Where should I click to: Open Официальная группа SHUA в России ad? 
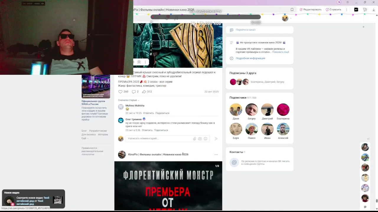(93, 102)
